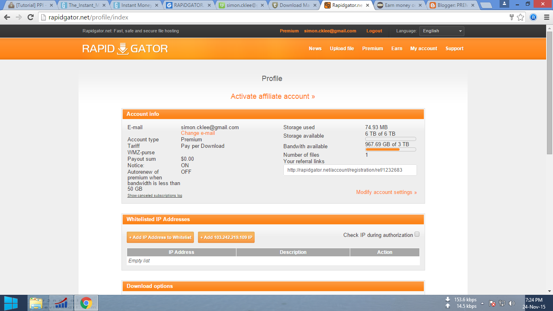Click the referral link field
This screenshot has height=311, width=553.
tap(350, 170)
